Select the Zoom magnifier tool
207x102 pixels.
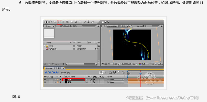point(54,22)
